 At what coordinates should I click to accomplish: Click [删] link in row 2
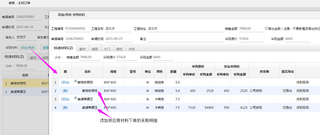65,91
